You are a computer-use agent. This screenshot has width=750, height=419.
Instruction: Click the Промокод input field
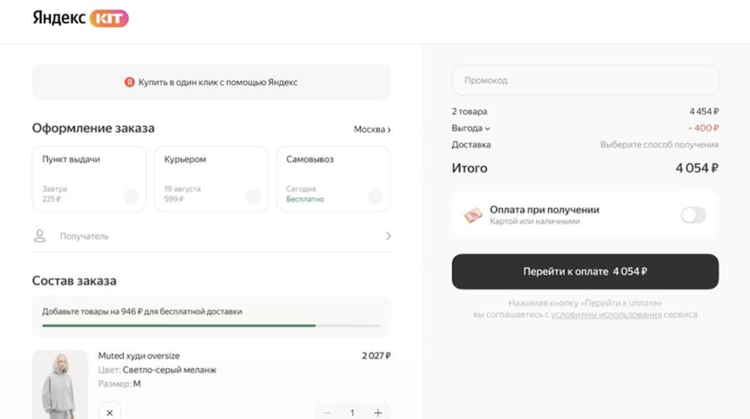585,81
